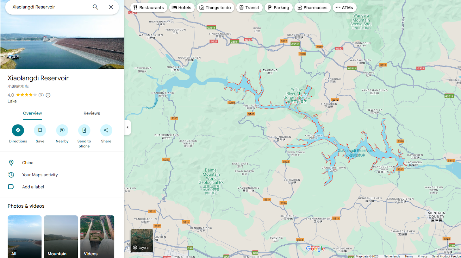Click the search magnifier icon

[x=95, y=7]
